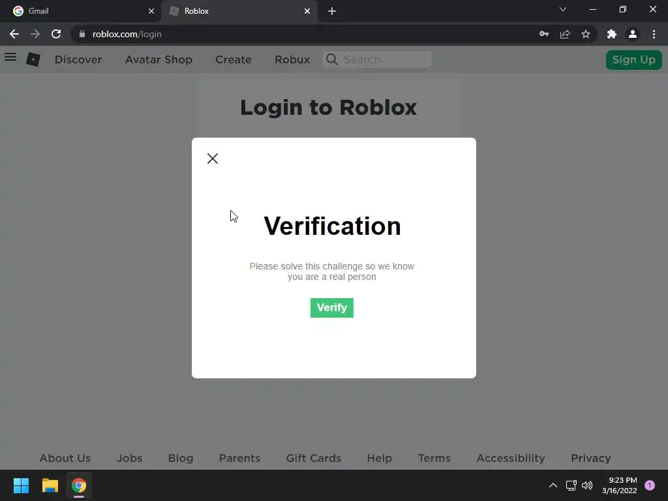The image size is (668, 501).
Task: Select the Roblox browser tab
Action: [239, 11]
